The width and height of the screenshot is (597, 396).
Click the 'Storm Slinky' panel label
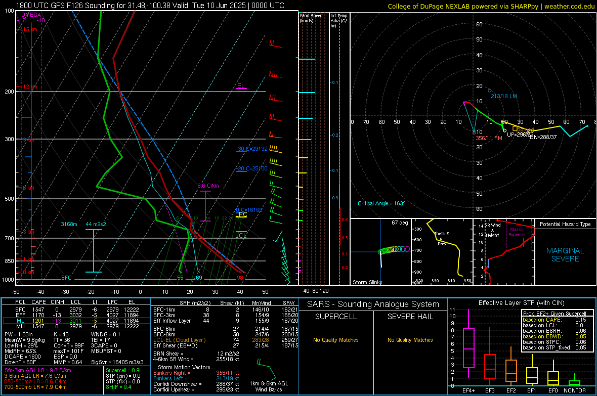[367, 282]
